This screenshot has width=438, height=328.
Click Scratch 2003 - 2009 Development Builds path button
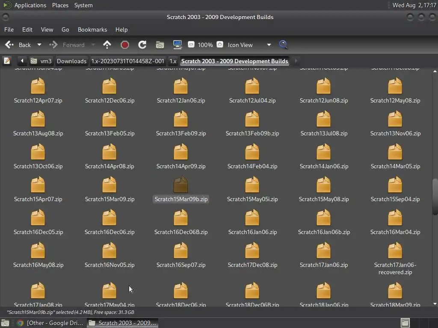click(x=234, y=61)
